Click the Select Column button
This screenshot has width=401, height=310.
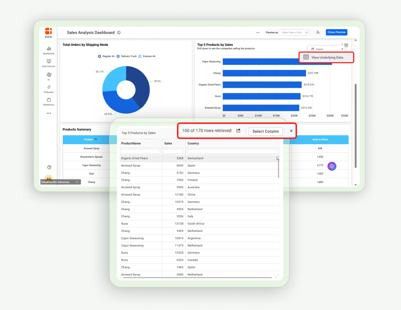pos(266,131)
